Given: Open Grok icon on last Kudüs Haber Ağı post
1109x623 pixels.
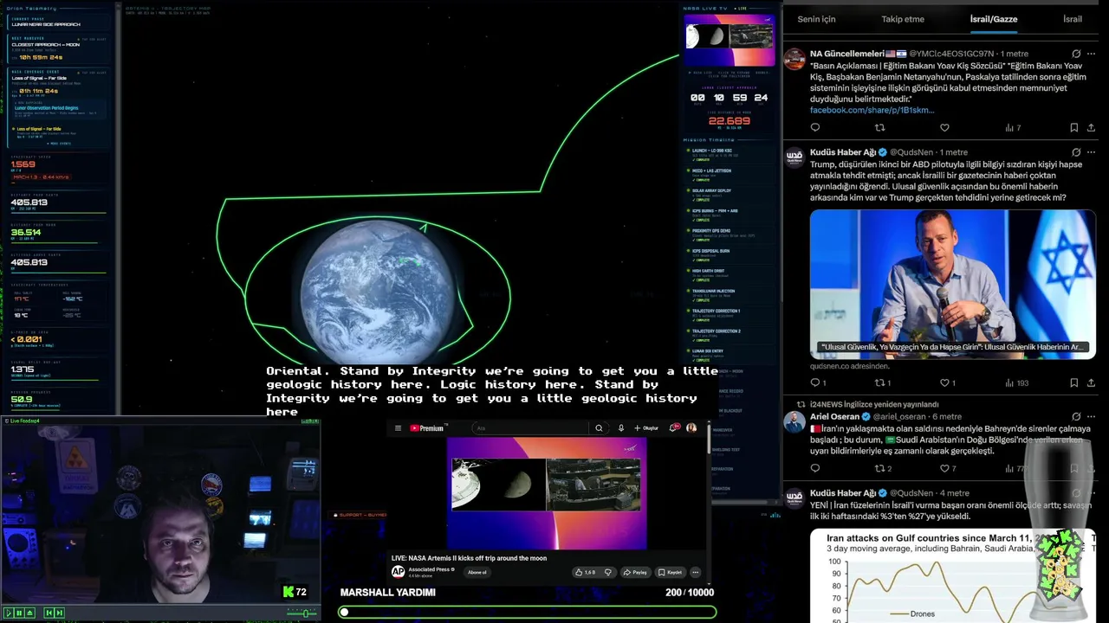Looking at the screenshot, I should 1076,493.
